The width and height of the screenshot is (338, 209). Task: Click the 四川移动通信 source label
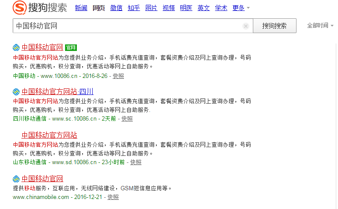coord(30,119)
